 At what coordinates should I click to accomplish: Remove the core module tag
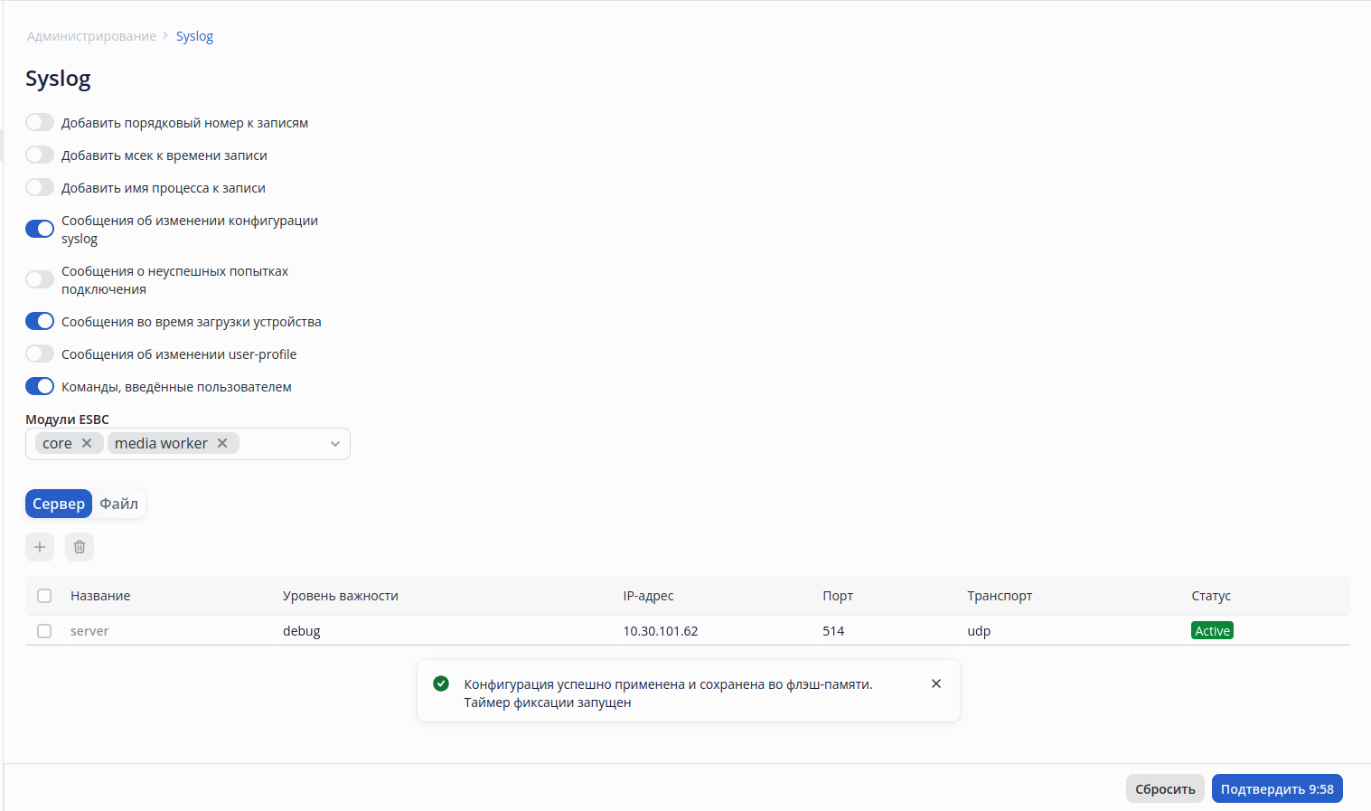point(87,443)
